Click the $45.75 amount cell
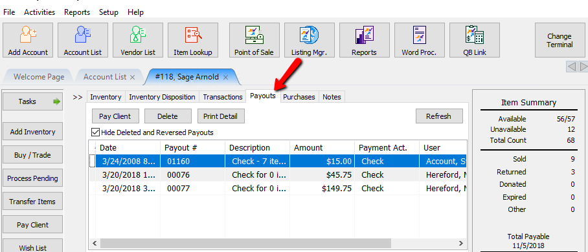Screen dimensions: 588x252 [322, 174]
